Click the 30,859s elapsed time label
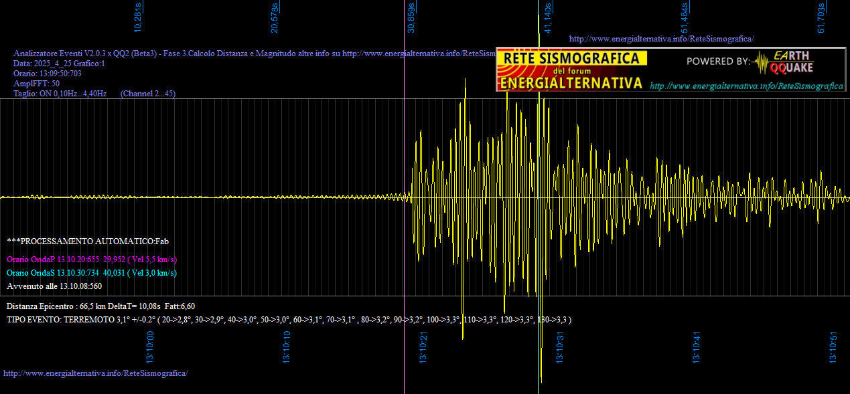This screenshot has width=850, height=394. click(x=411, y=17)
